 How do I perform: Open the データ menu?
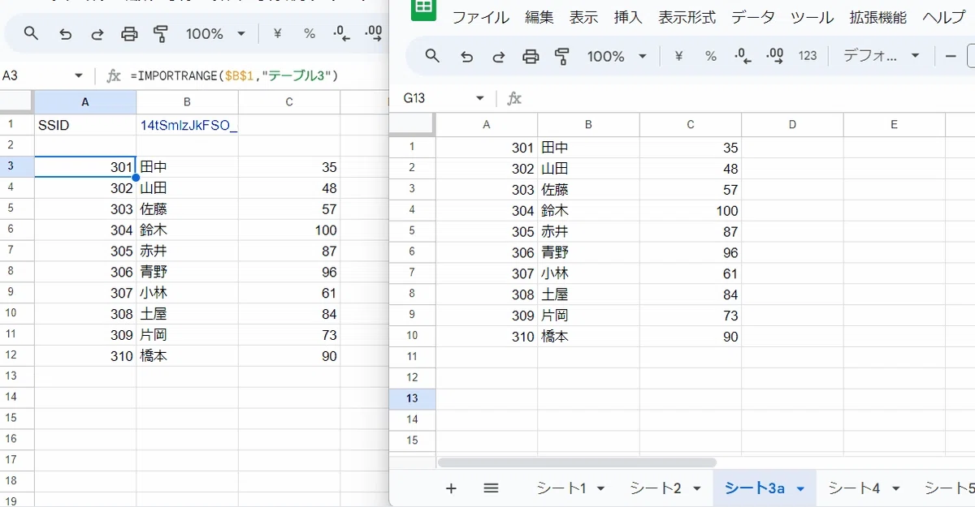pos(753,17)
